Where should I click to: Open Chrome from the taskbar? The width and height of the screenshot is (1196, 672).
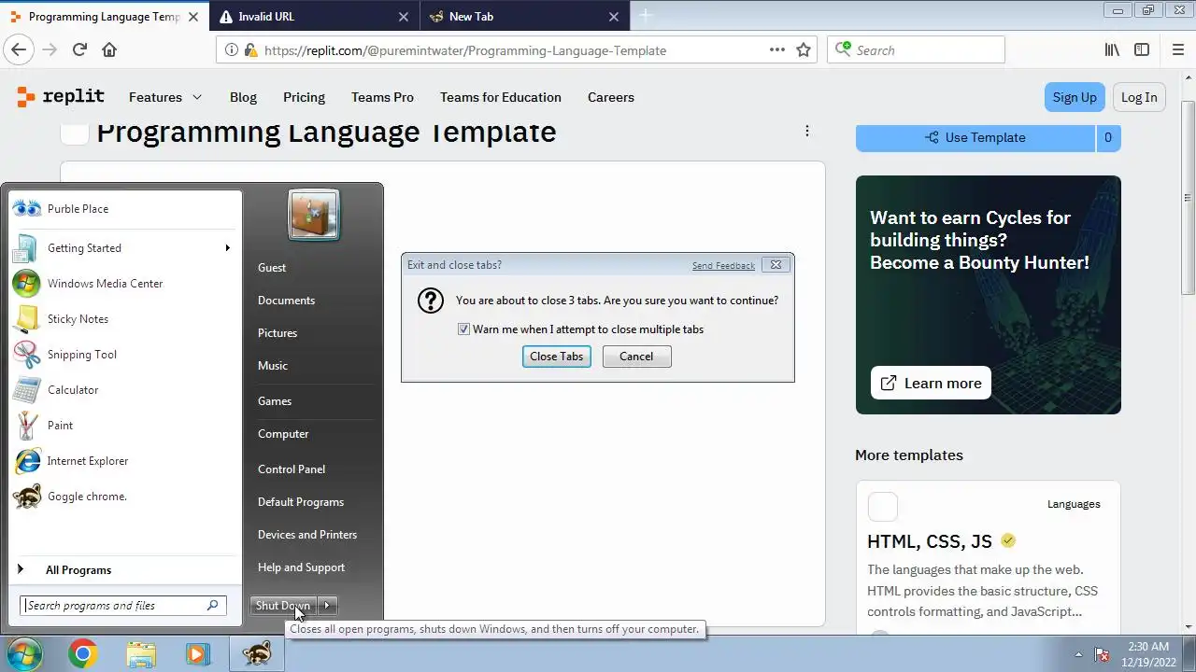coord(82,654)
